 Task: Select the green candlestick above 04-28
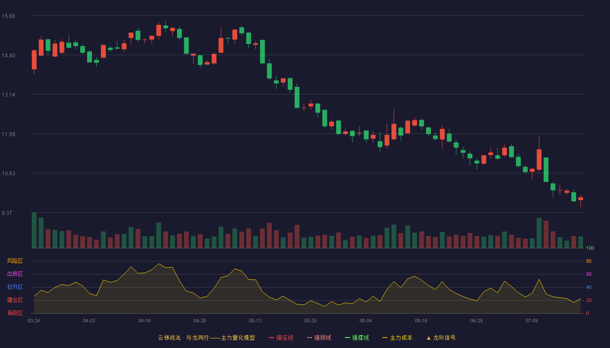pyautogui.click(x=200, y=60)
